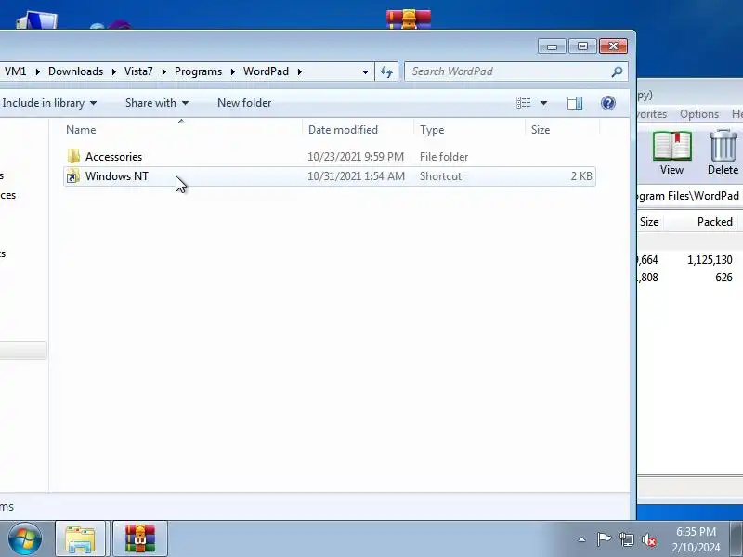Expand the arrow after VM1 breadcrumb
Screen dimensions: 743x557
coord(37,72)
